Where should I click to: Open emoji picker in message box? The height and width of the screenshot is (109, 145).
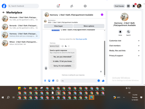point(99,81)
